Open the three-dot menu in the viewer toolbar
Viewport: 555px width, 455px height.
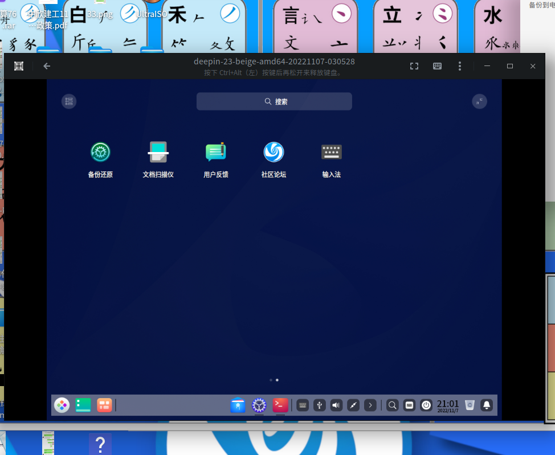pos(460,66)
